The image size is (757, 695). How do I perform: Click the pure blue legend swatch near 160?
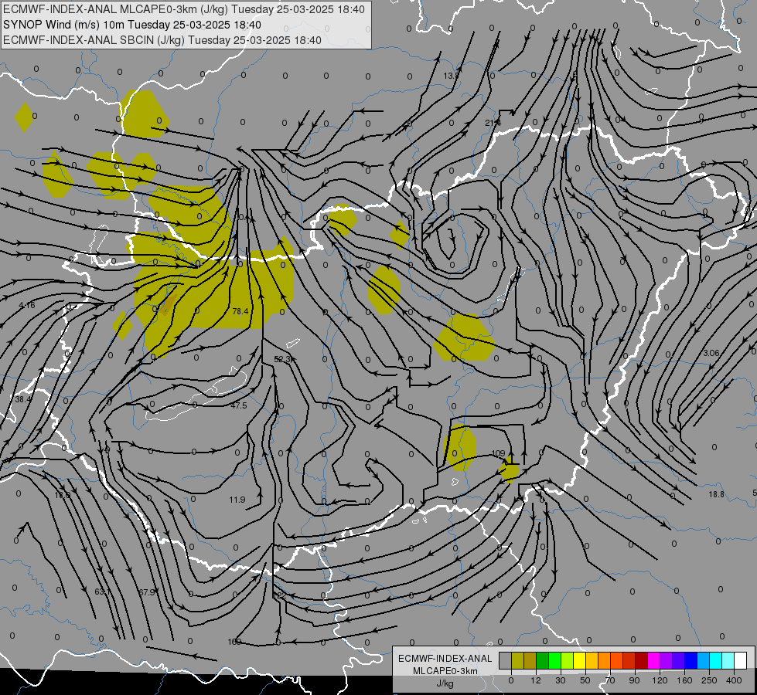pos(691,660)
